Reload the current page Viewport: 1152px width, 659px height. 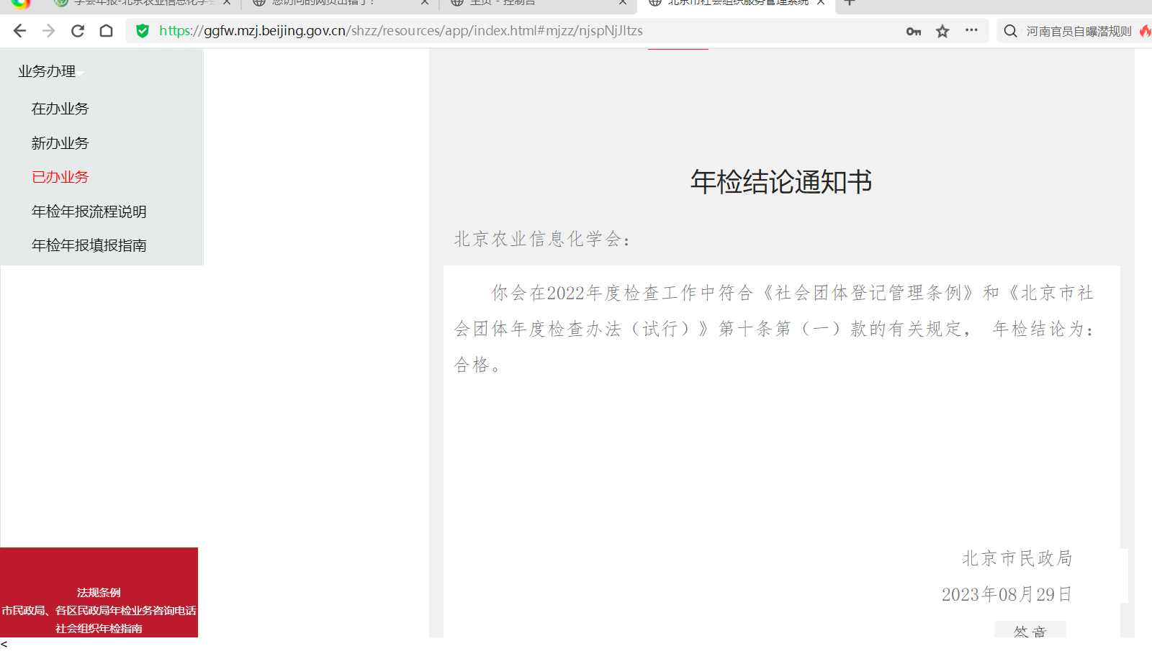78,31
